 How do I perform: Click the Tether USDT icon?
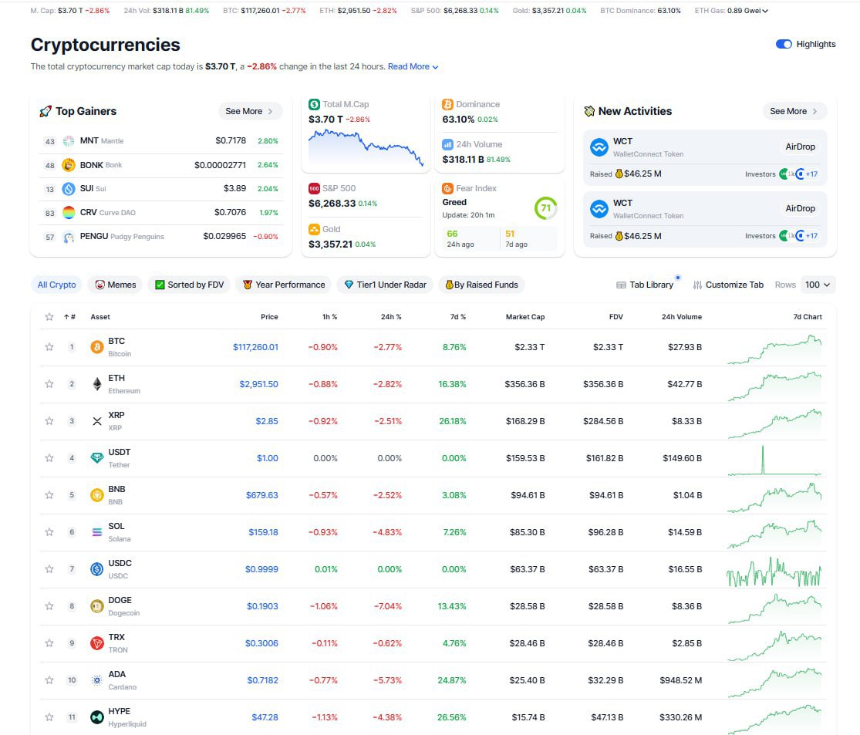[x=97, y=458]
